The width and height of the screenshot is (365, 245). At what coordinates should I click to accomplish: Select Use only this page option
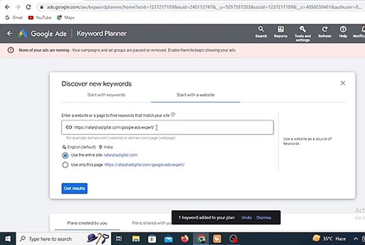tap(65, 165)
